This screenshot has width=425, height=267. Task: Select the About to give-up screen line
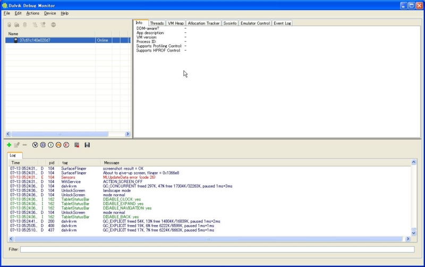tap(210, 173)
